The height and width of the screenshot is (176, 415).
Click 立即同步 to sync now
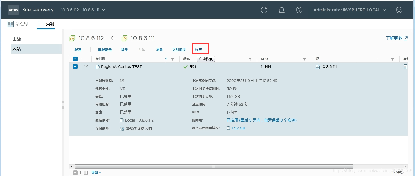point(179,50)
